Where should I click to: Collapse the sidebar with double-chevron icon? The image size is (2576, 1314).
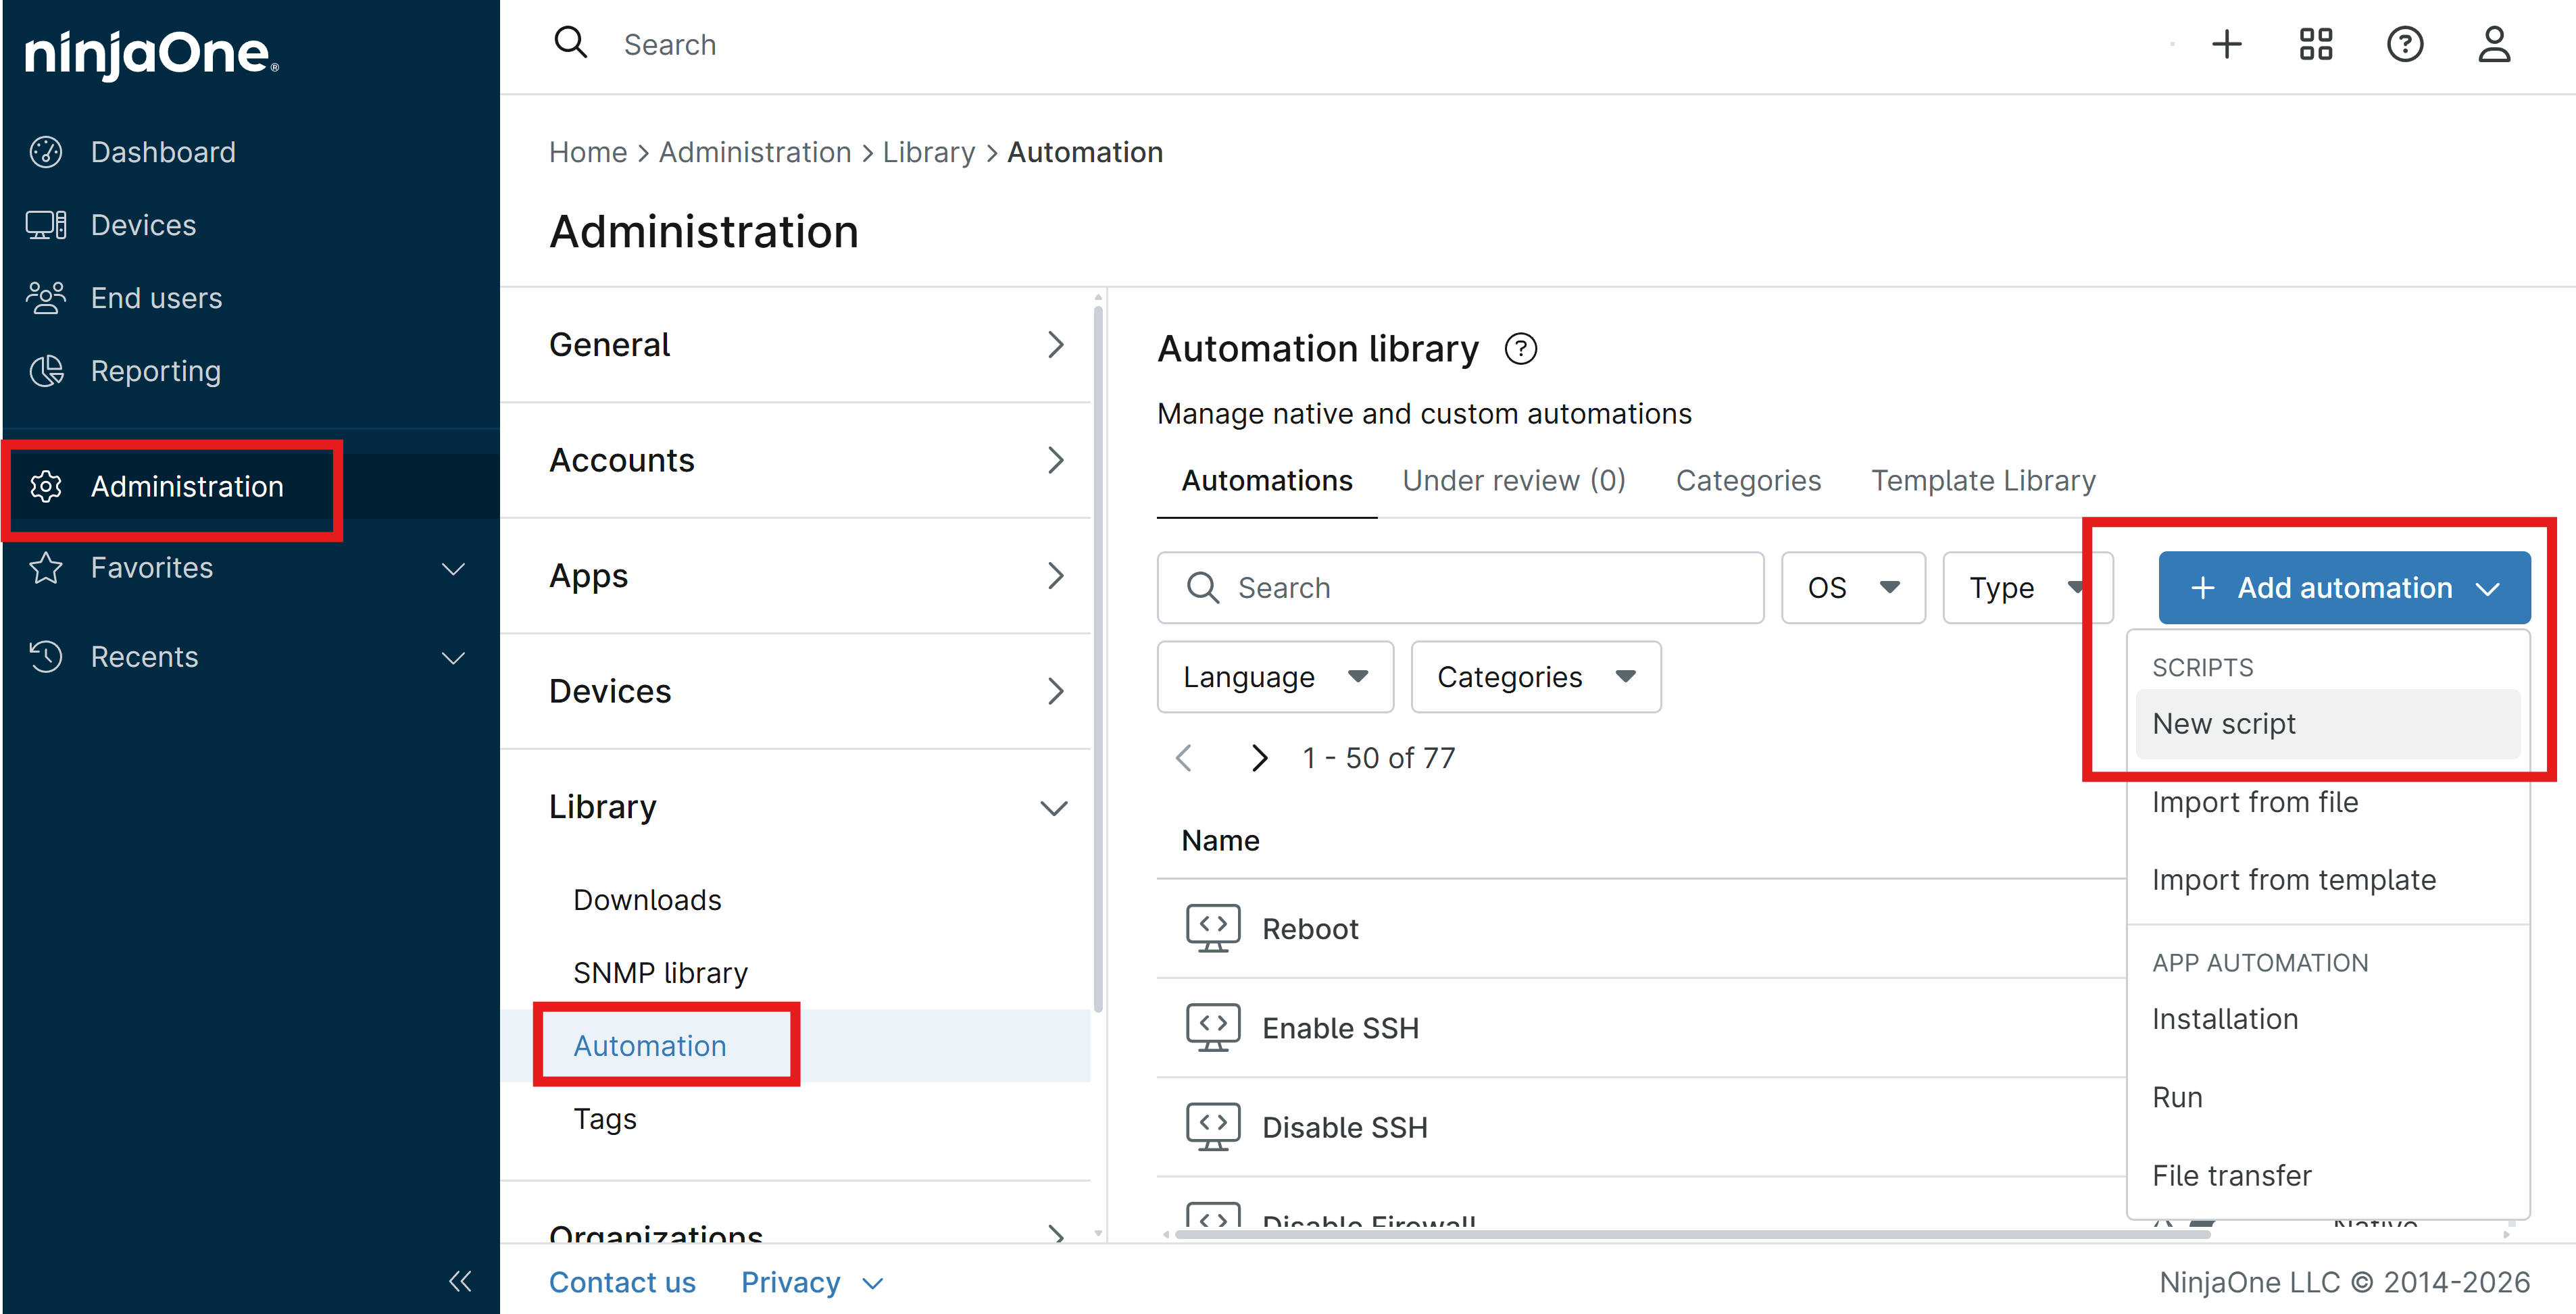coord(460,1281)
